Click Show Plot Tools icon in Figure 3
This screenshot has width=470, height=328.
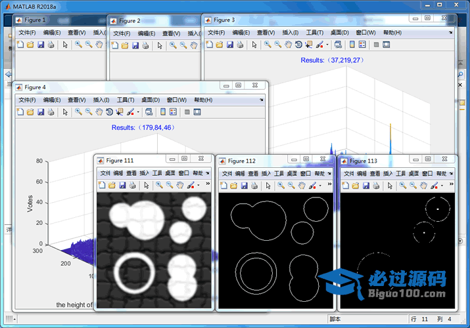tap(387, 45)
